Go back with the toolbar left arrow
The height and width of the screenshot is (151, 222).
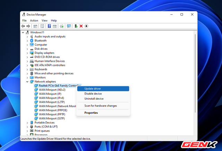click(x=23, y=26)
